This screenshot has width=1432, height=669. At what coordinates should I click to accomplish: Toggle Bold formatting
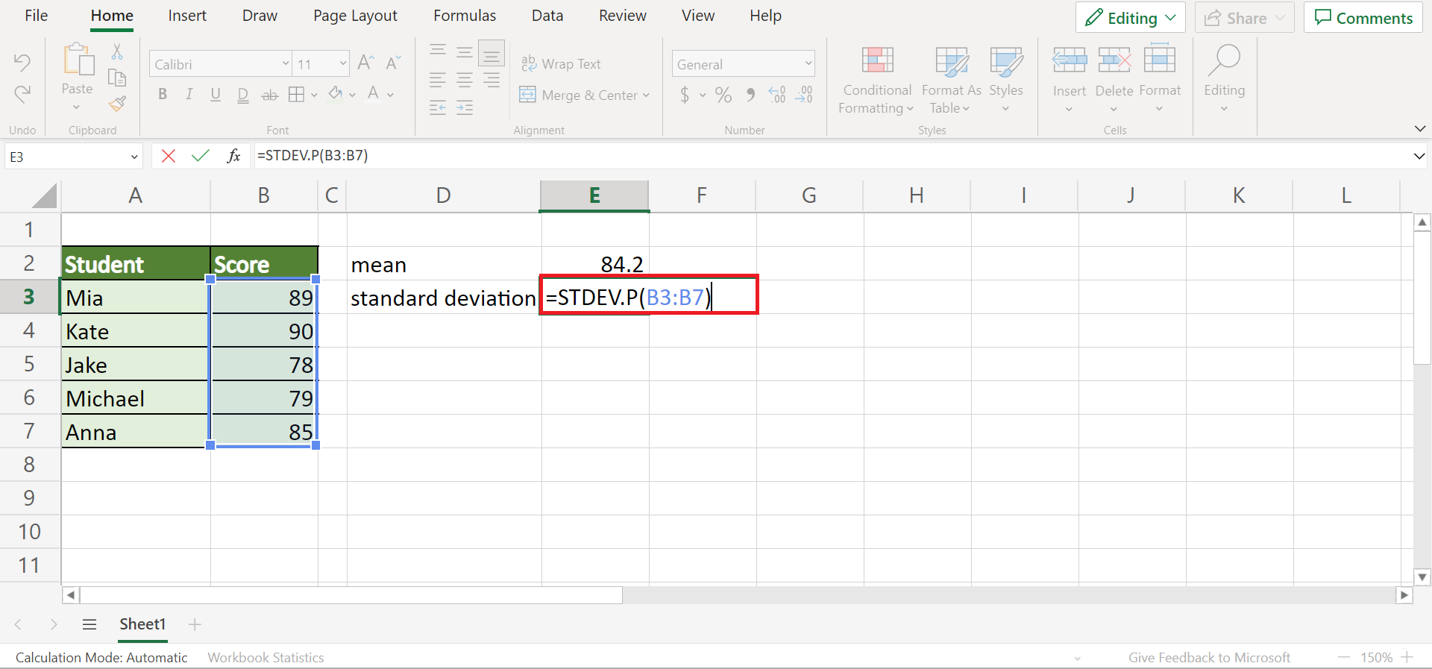click(x=163, y=94)
